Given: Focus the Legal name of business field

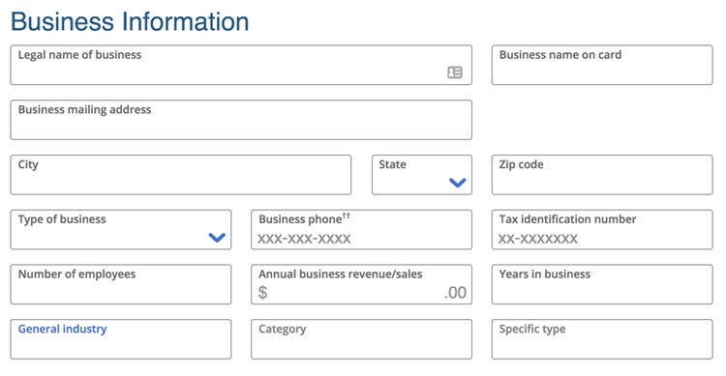Looking at the screenshot, I should [x=241, y=65].
